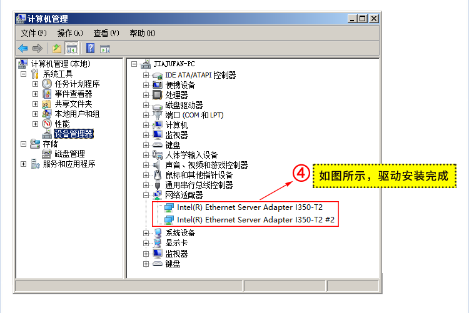The image size is (469, 313).
Task: Click the blue Back arrow toolbar icon
Action: tap(23, 48)
